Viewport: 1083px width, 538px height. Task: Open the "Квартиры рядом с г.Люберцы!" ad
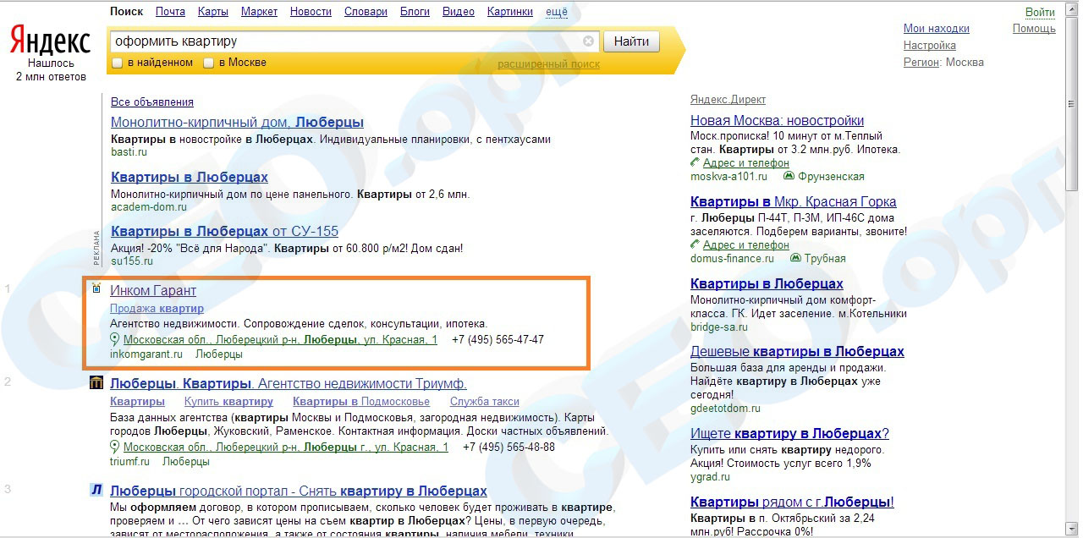point(792,502)
